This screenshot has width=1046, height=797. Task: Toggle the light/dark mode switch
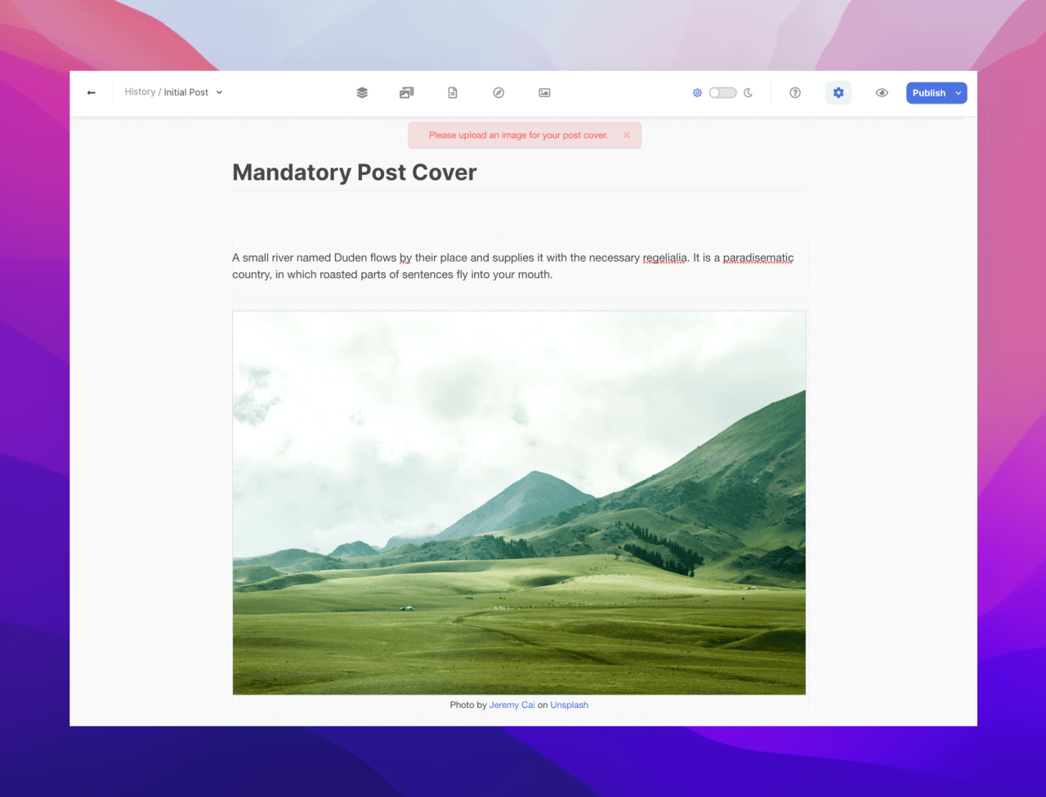(722, 93)
